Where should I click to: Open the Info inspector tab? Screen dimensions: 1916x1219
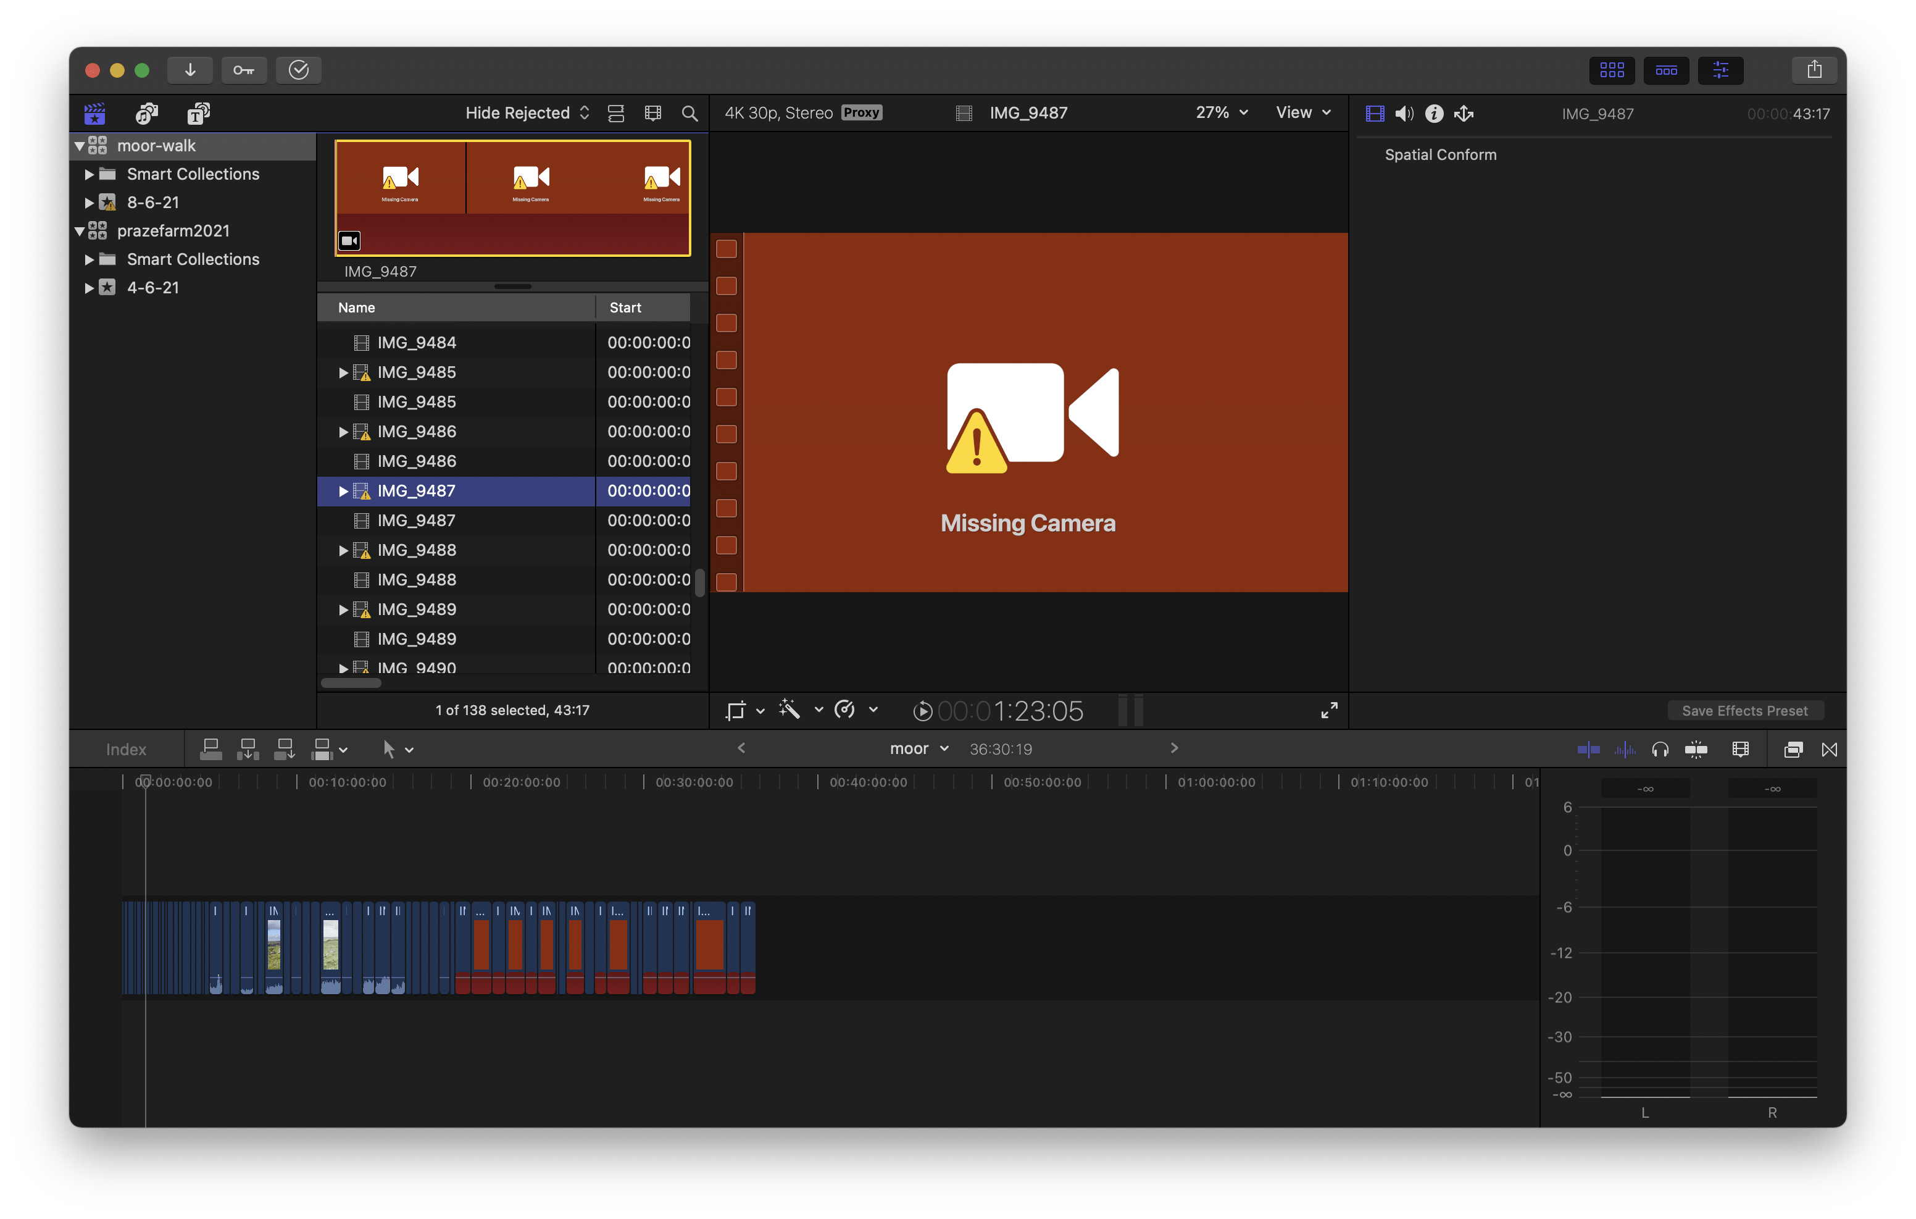pos(1434,114)
